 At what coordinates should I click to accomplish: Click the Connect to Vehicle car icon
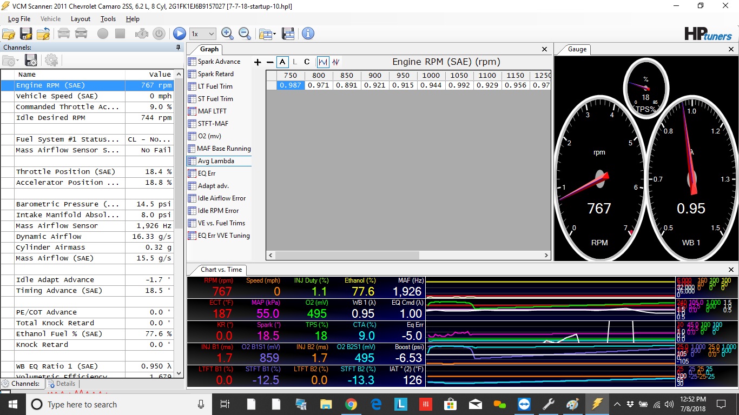(64, 34)
